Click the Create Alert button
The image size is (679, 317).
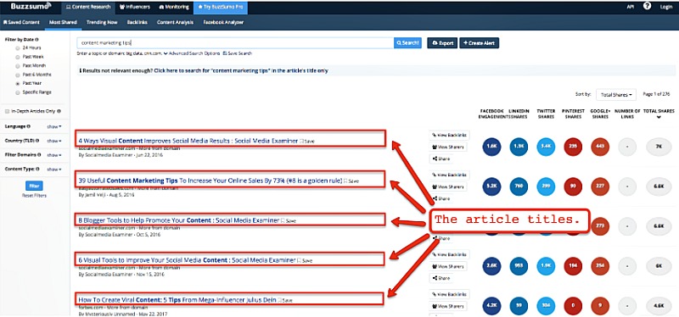coord(479,43)
